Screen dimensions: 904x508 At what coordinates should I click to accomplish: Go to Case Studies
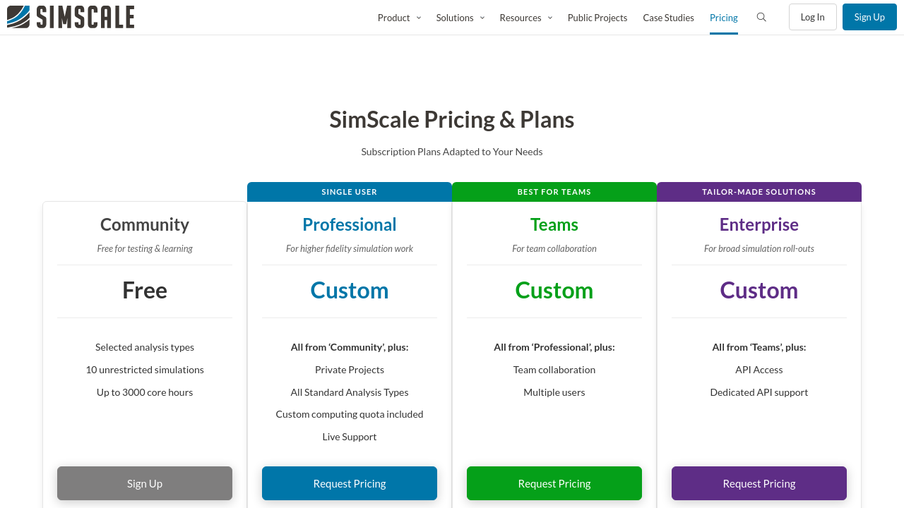[x=668, y=18]
